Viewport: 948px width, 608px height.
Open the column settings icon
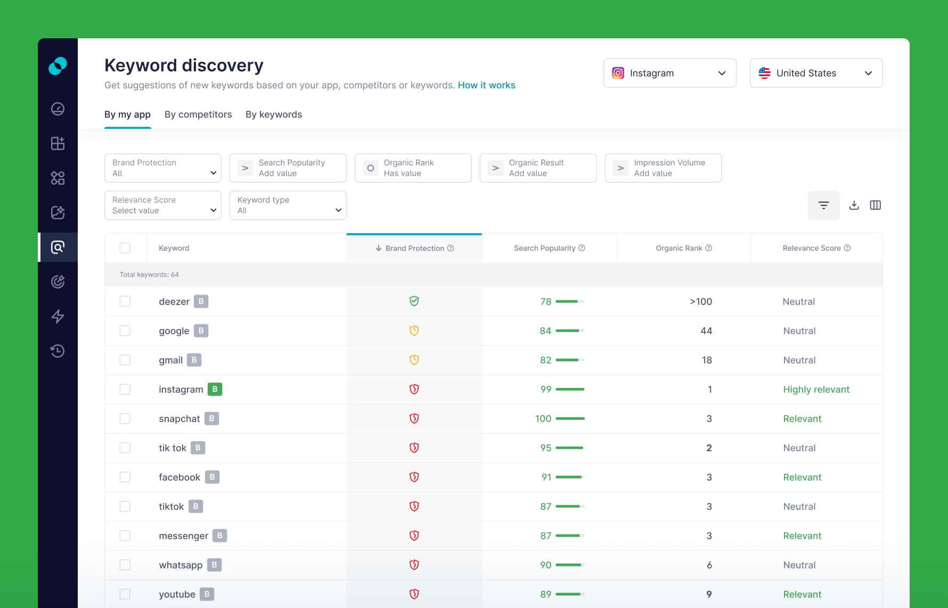[x=875, y=204]
